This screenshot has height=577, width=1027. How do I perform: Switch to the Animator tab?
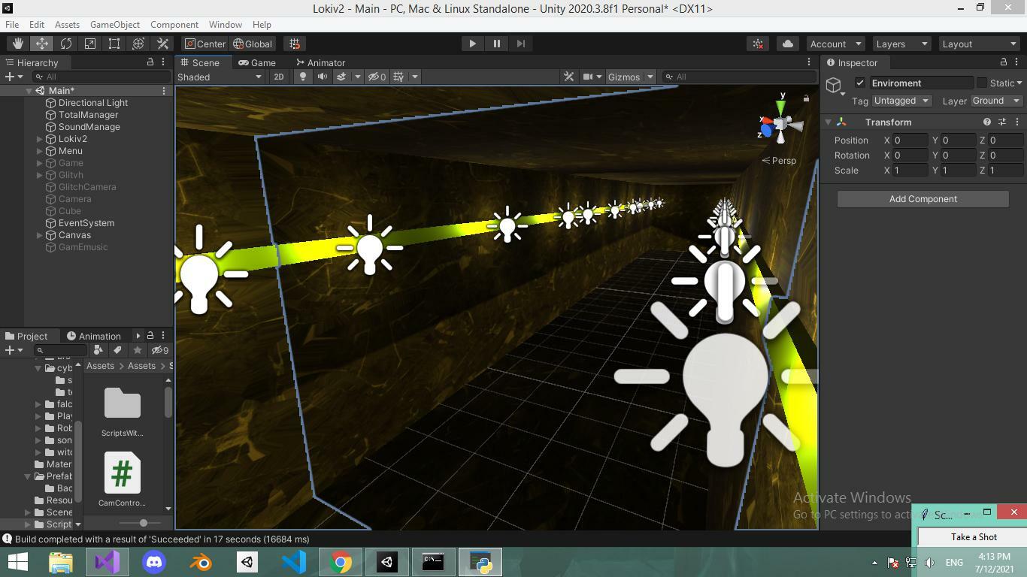click(320, 62)
